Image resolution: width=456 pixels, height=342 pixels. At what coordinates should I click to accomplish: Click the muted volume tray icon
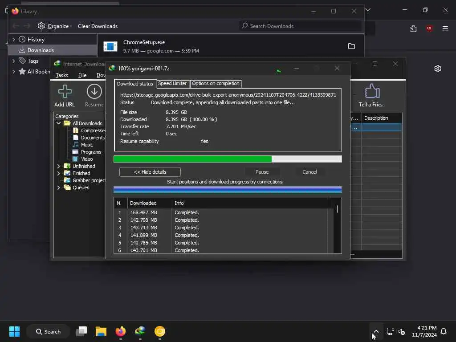pyautogui.click(x=402, y=331)
